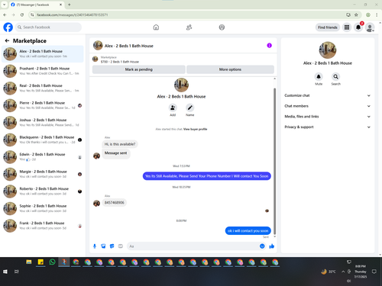
Task: Expand Media, files and links section
Action: click(x=328, y=117)
